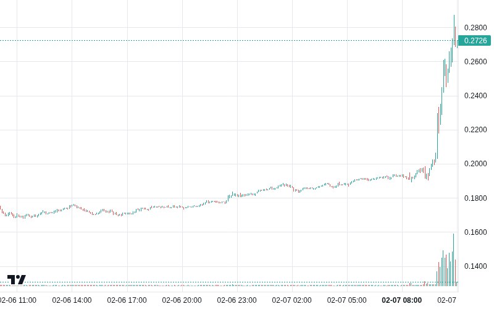Click the tallest volume bar
The image size is (494, 309).
coord(453,260)
